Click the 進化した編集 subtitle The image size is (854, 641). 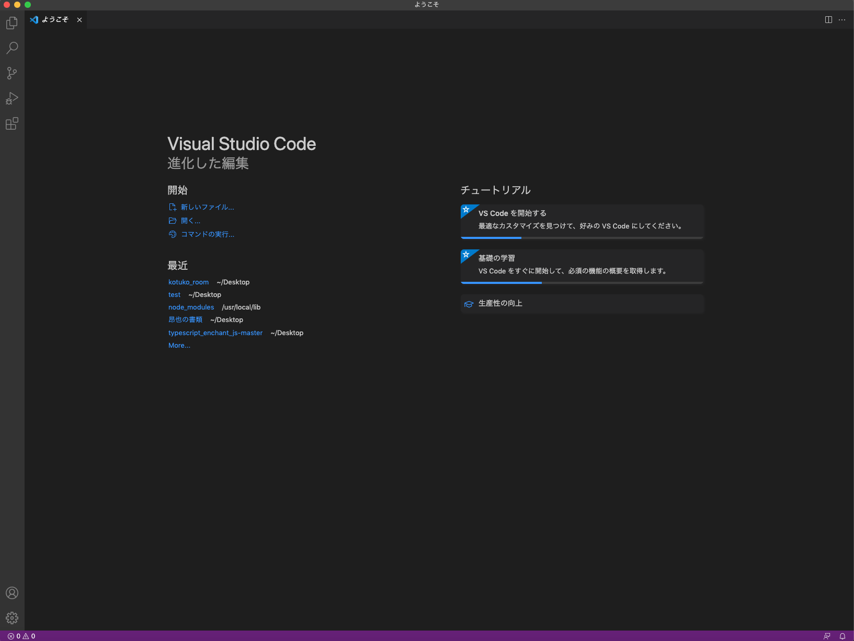pos(208,163)
